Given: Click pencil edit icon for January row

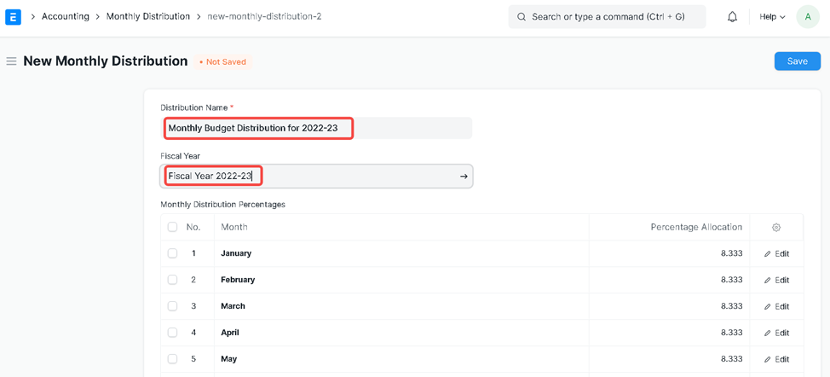Looking at the screenshot, I should [x=768, y=254].
